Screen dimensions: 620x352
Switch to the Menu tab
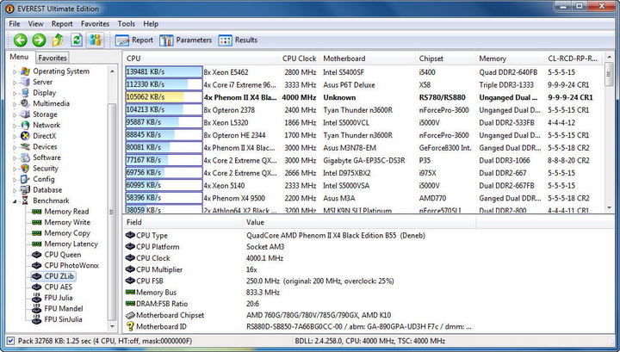click(x=19, y=57)
